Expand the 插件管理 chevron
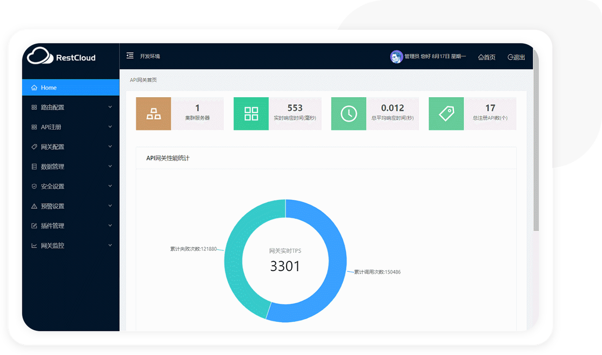The image size is (602, 355). [x=110, y=226]
